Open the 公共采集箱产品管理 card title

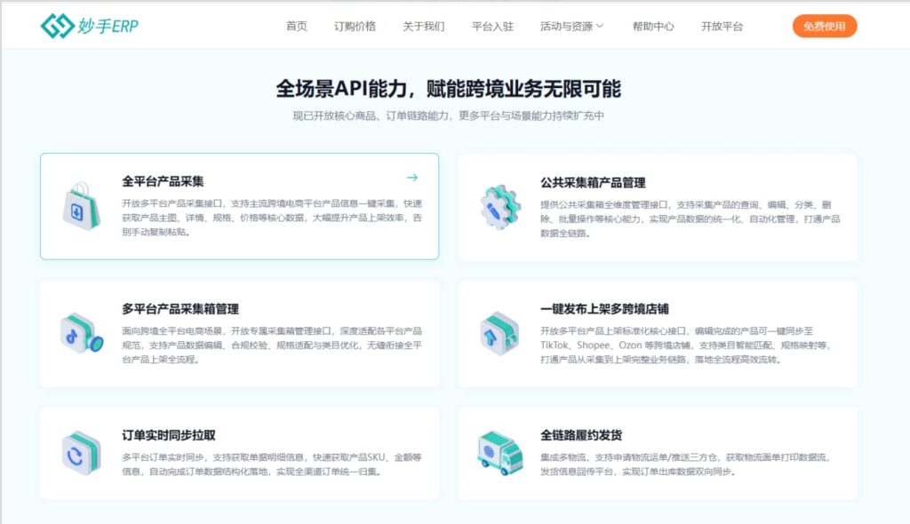click(x=593, y=183)
